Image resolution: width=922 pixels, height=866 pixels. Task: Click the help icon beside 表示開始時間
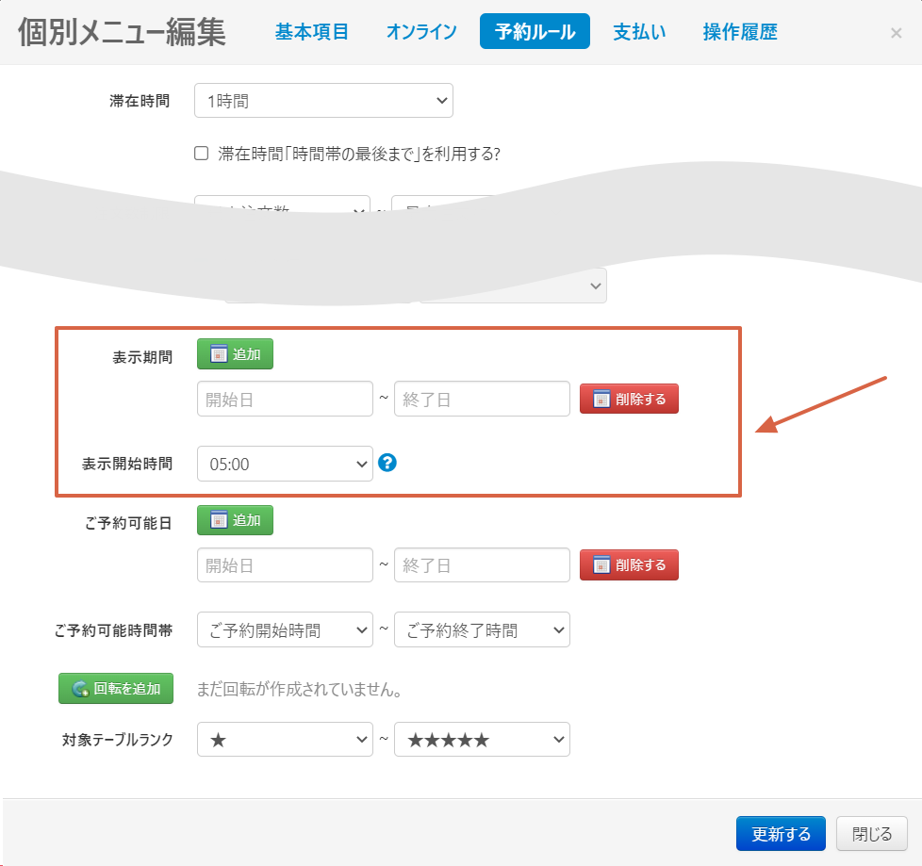point(387,463)
